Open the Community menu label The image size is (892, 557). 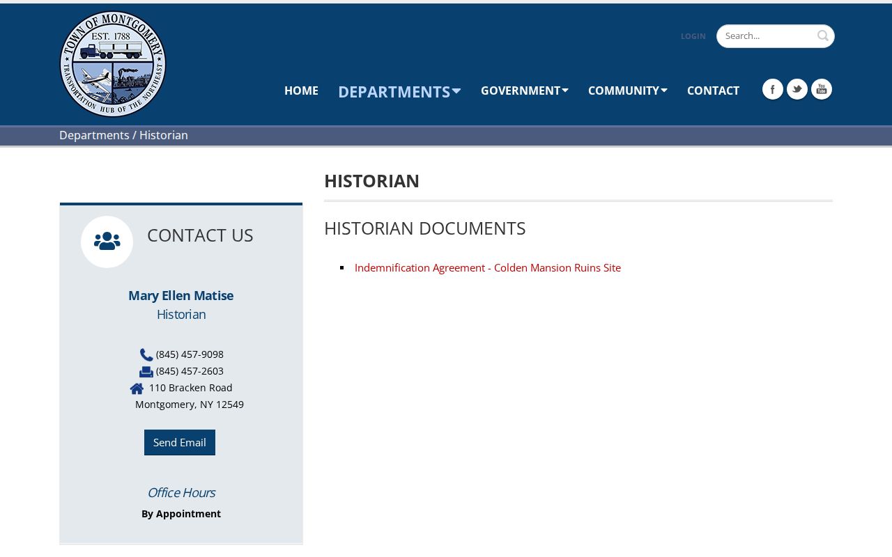coord(624,91)
